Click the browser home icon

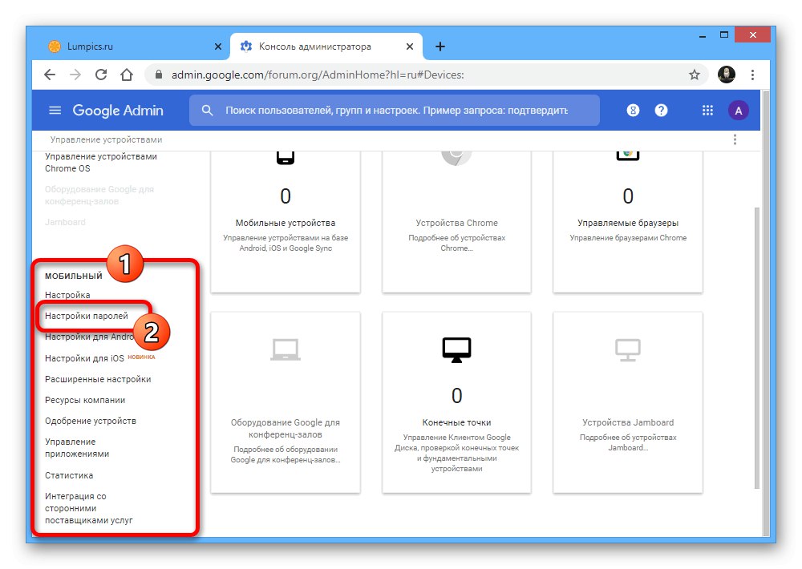pos(127,75)
